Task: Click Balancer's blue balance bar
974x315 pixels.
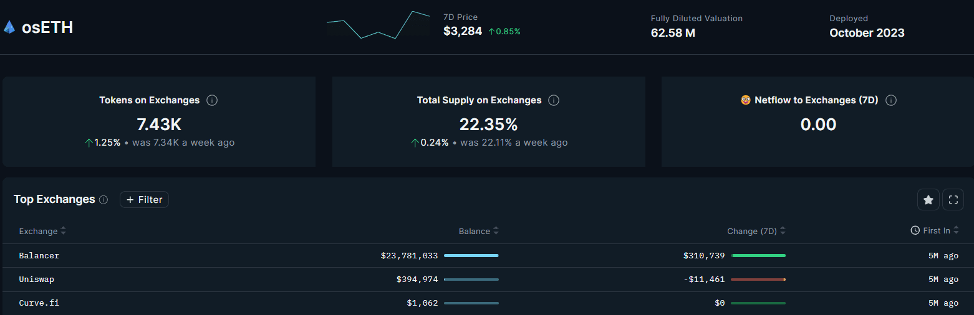Action: point(471,256)
